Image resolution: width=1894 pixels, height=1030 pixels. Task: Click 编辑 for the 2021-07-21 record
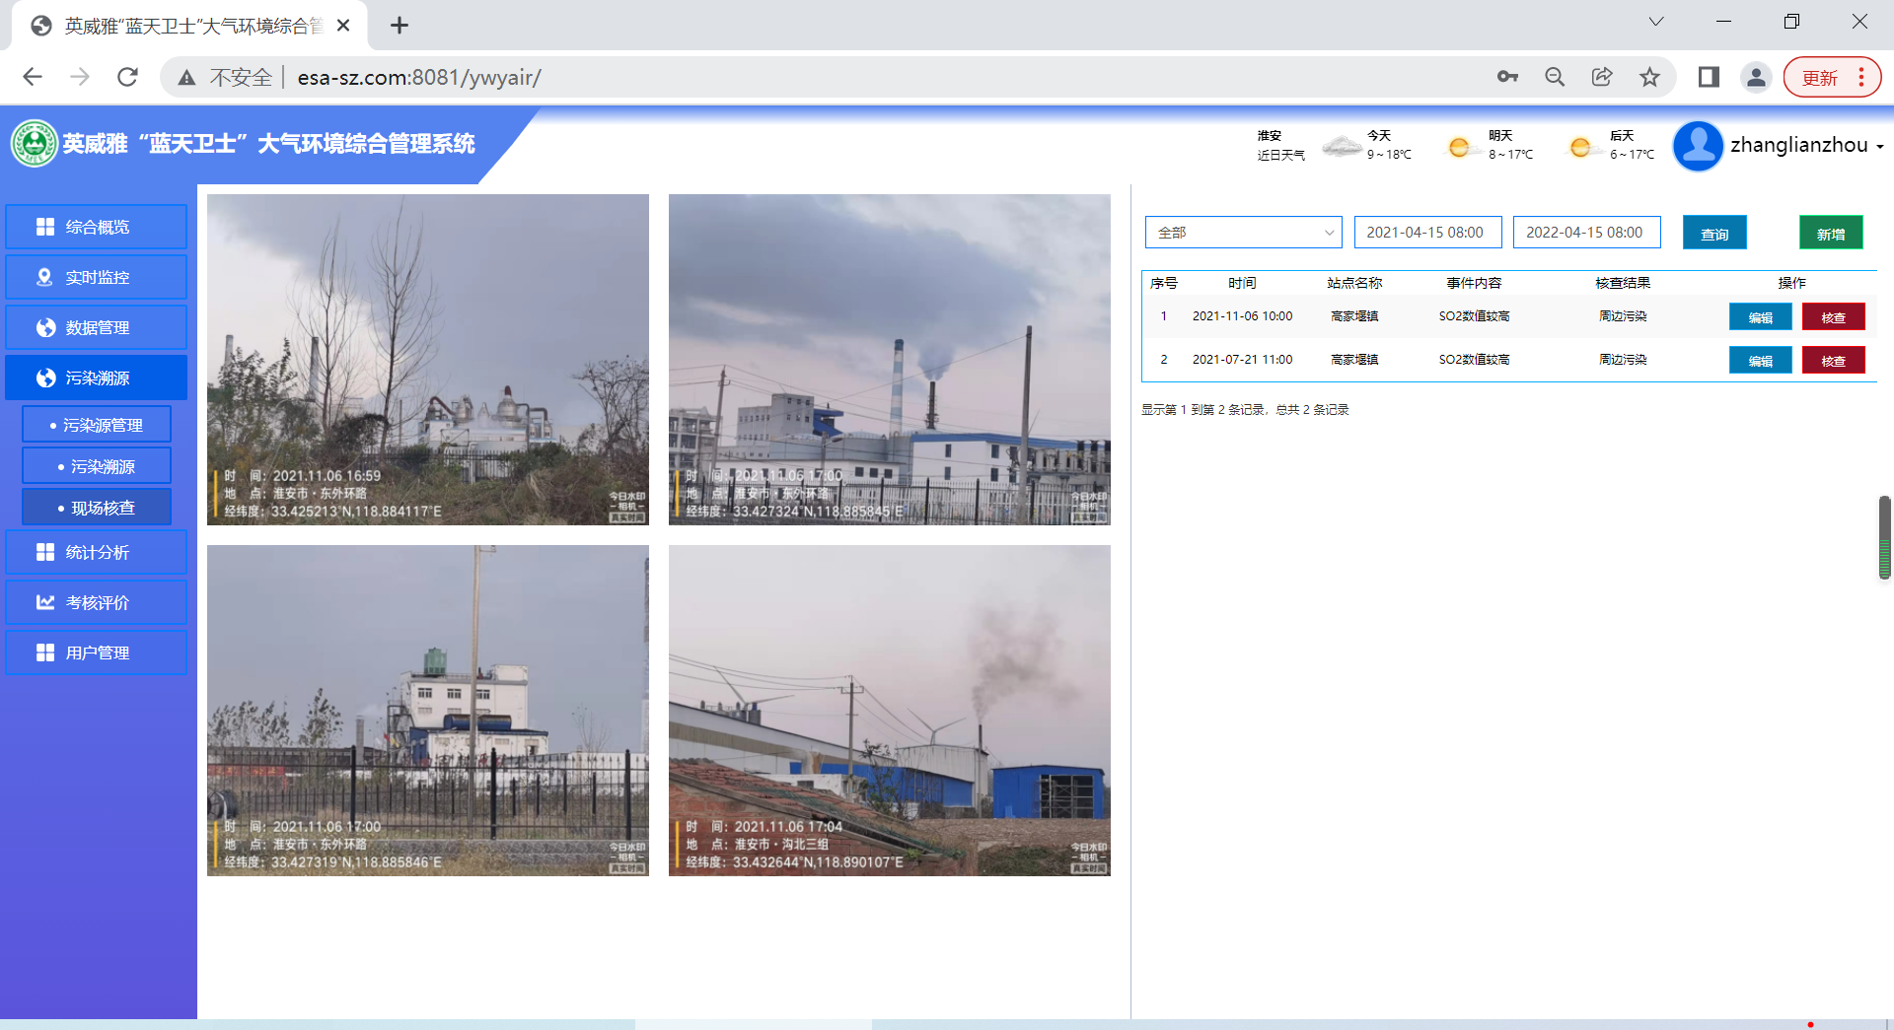(1760, 360)
